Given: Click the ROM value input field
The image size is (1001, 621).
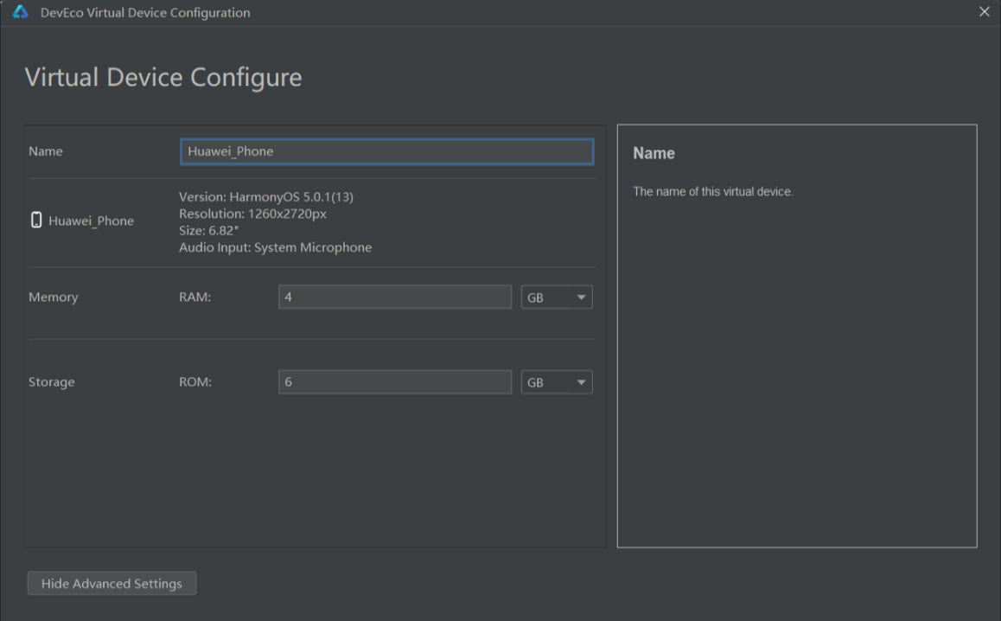Looking at the screenshot, I should (395, 382).
